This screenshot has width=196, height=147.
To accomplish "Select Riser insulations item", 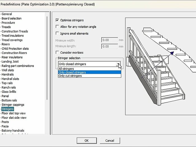I will point(12,57).
